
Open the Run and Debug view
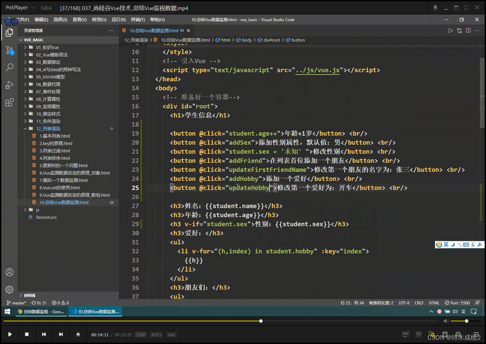[x=9, y=85]
